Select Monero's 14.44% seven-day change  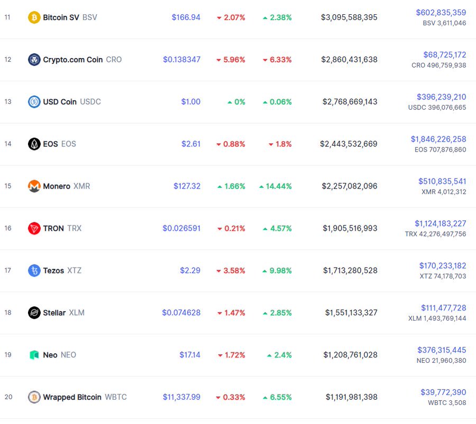coord(276,186)
